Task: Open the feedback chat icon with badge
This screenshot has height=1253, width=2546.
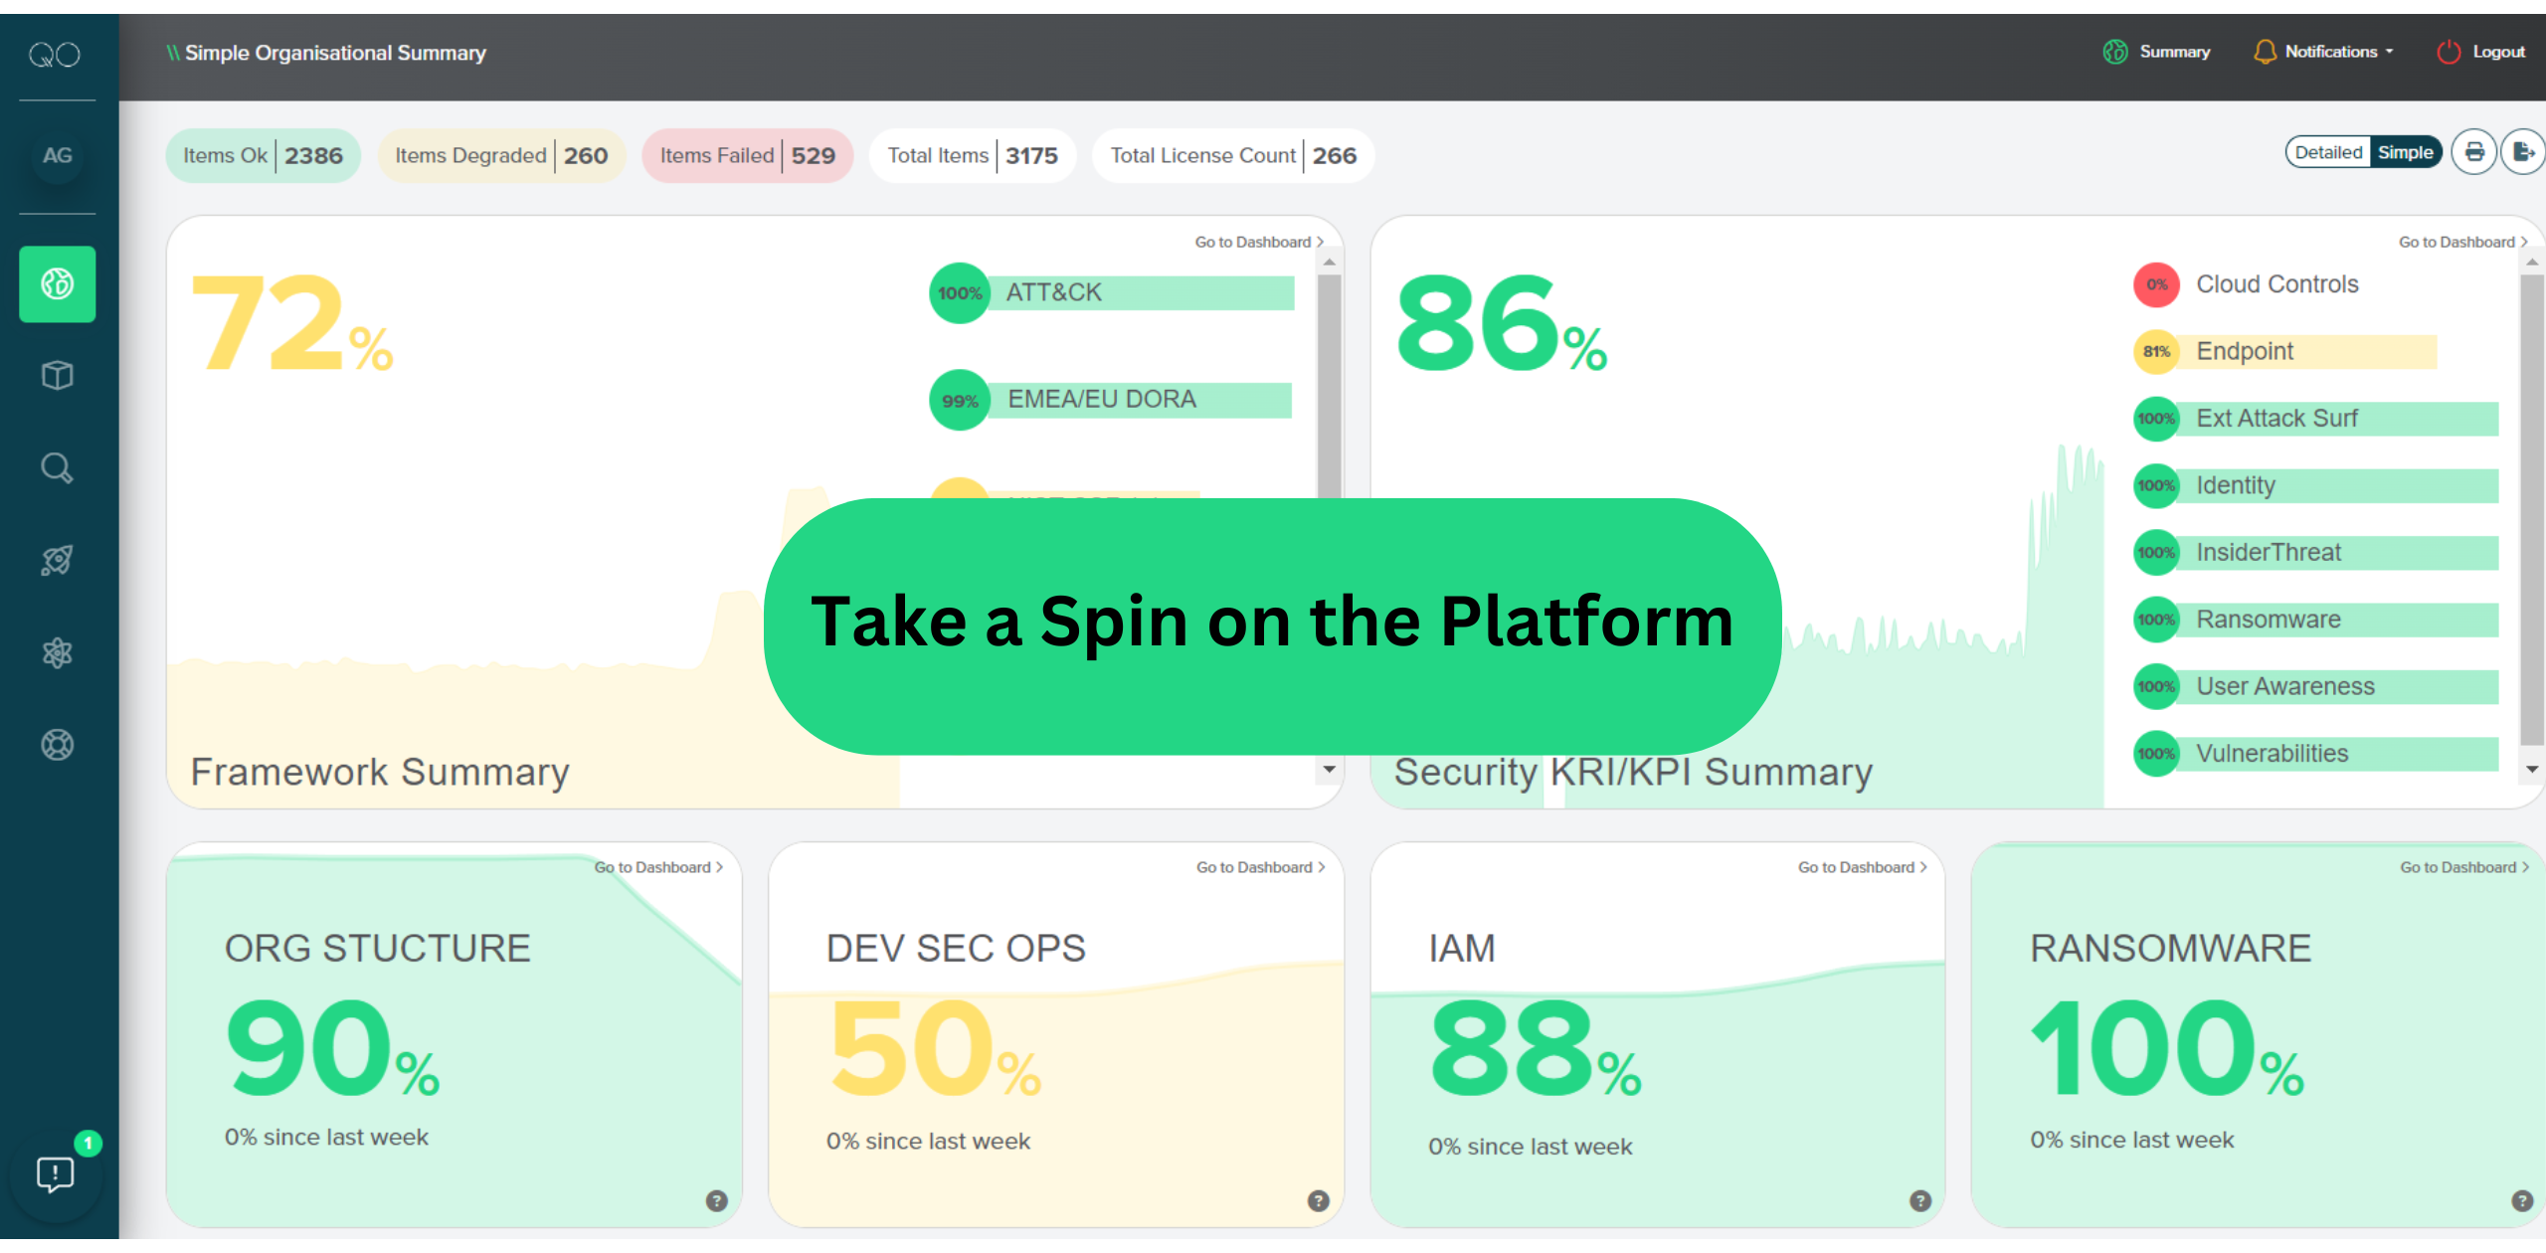Action: pos(56,1174)
